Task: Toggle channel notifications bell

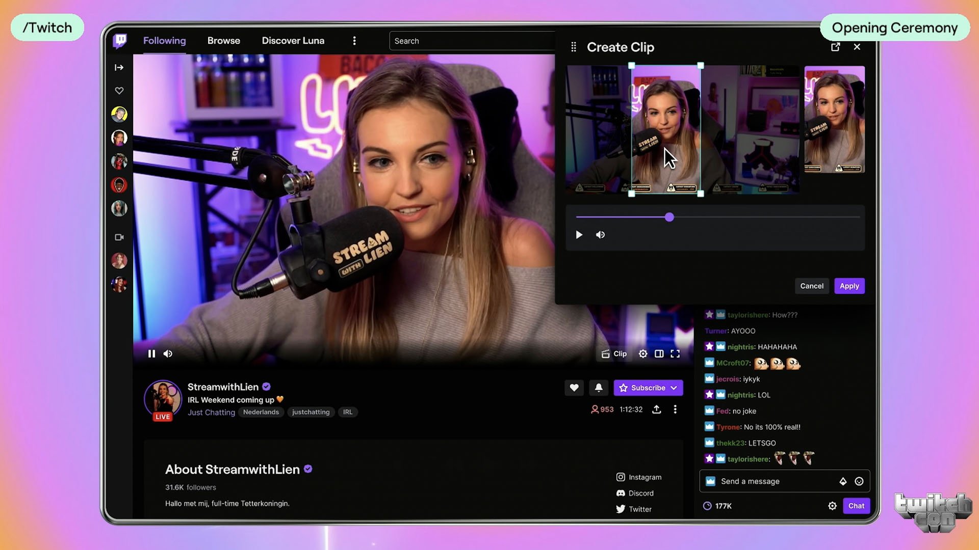Action: click(x=599, y=388)
